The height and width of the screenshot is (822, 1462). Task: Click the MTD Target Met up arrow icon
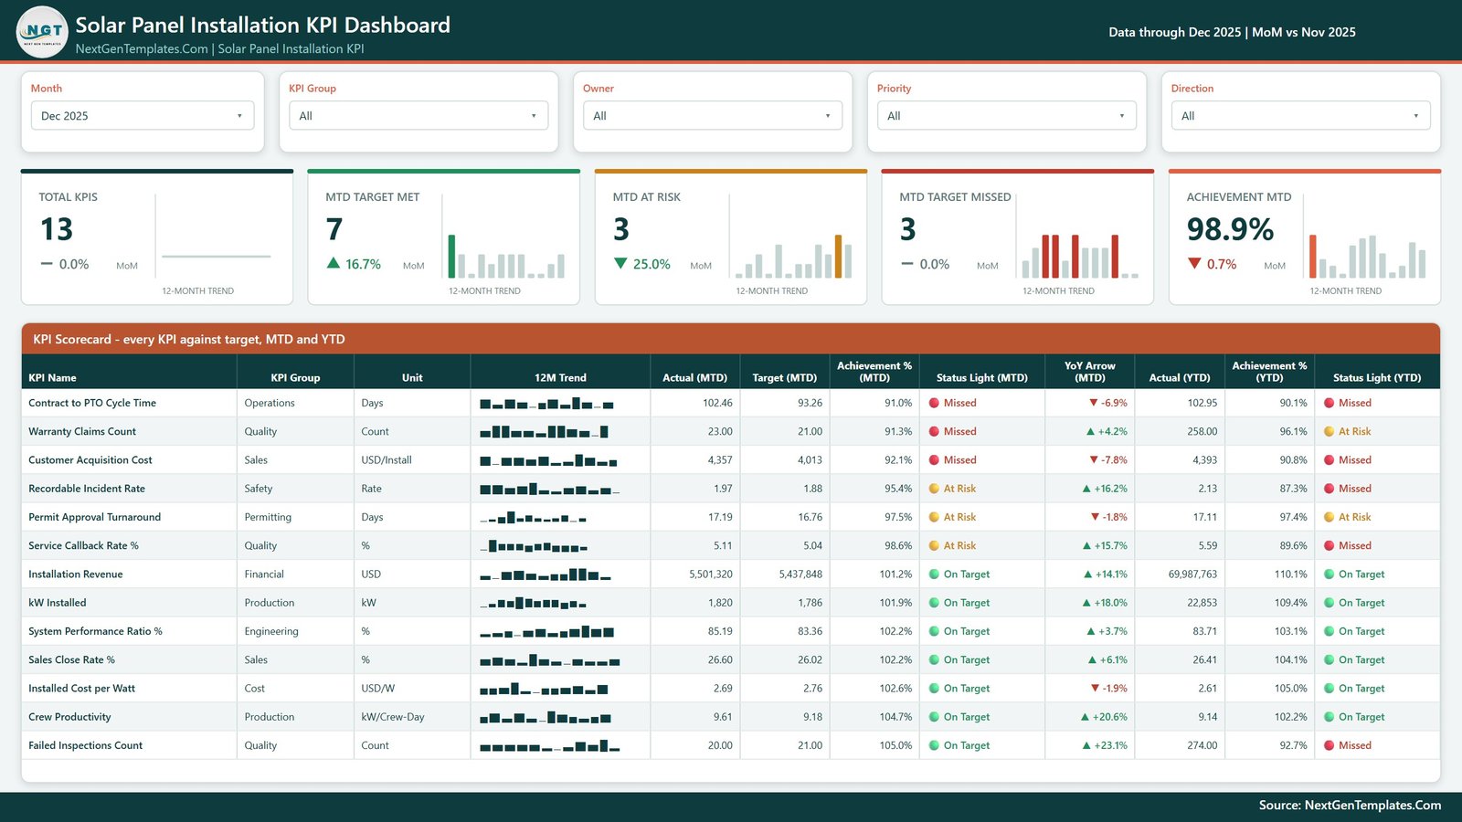[334, 263]
